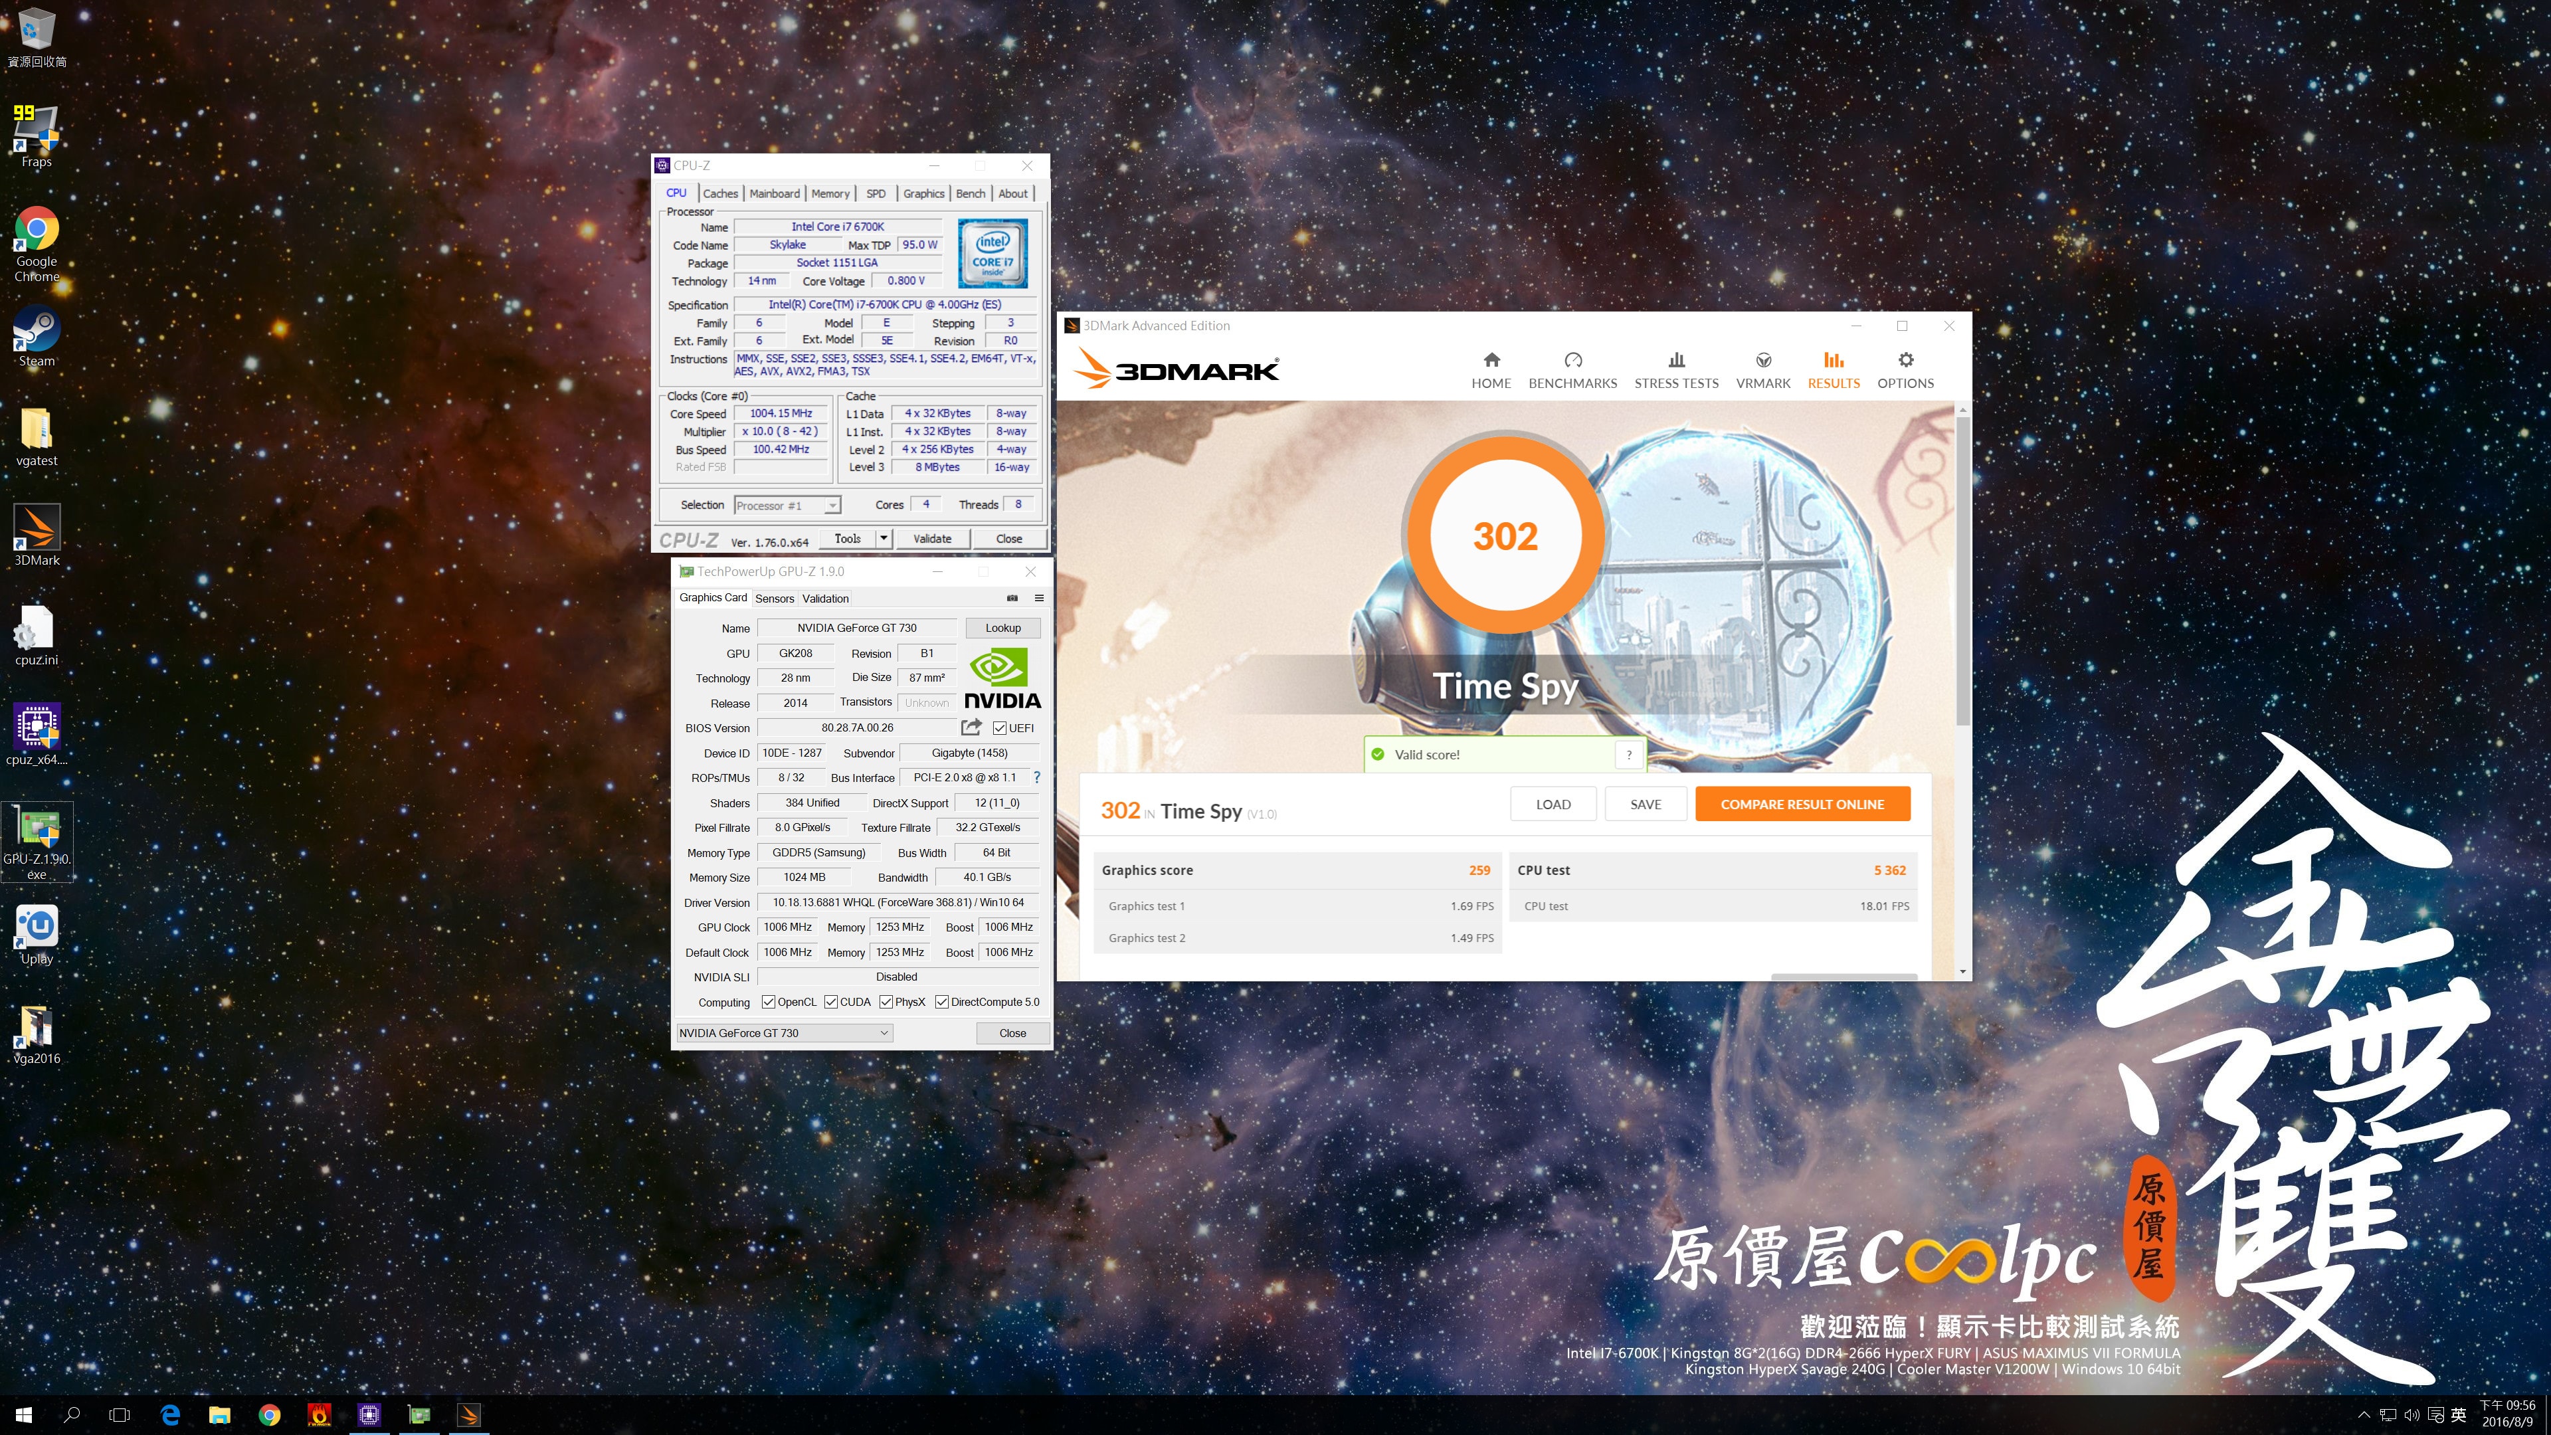This screenshot has height=1435, width=2551.
Task: Open GPU-Z Validation tab
Action: pos(825,598)
